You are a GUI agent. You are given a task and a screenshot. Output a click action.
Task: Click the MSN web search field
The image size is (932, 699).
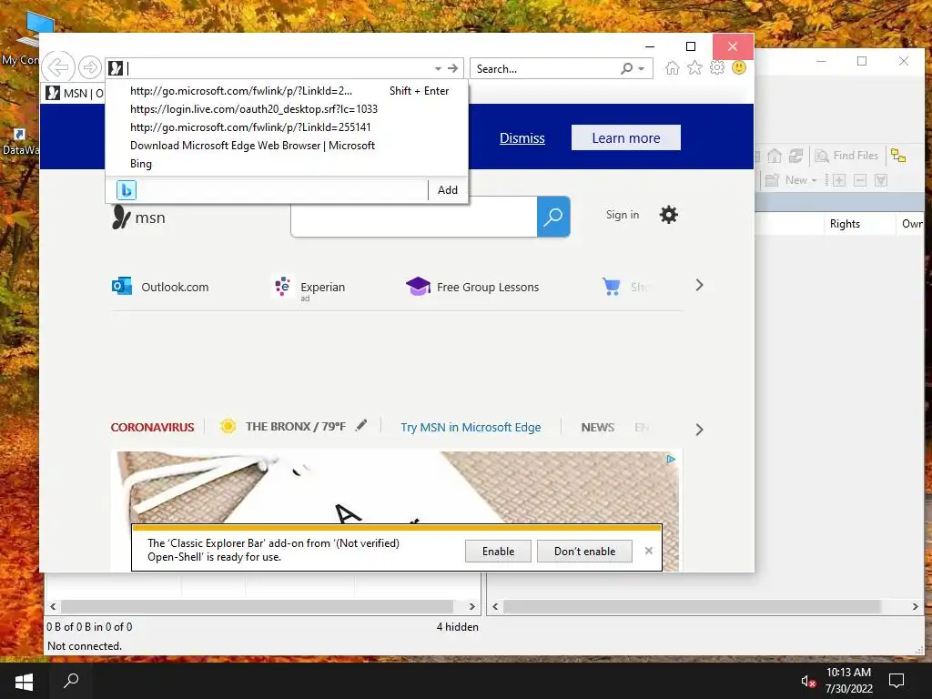414,217
